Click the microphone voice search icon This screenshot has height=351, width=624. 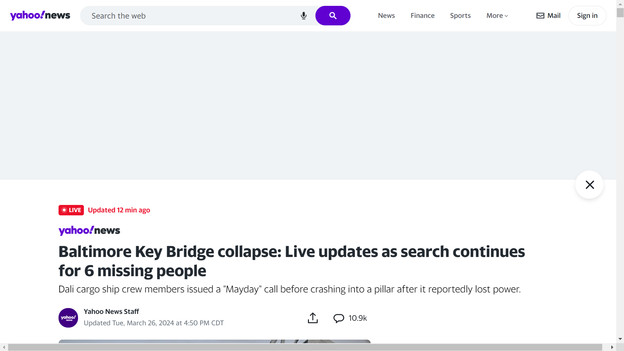point(303,16)
